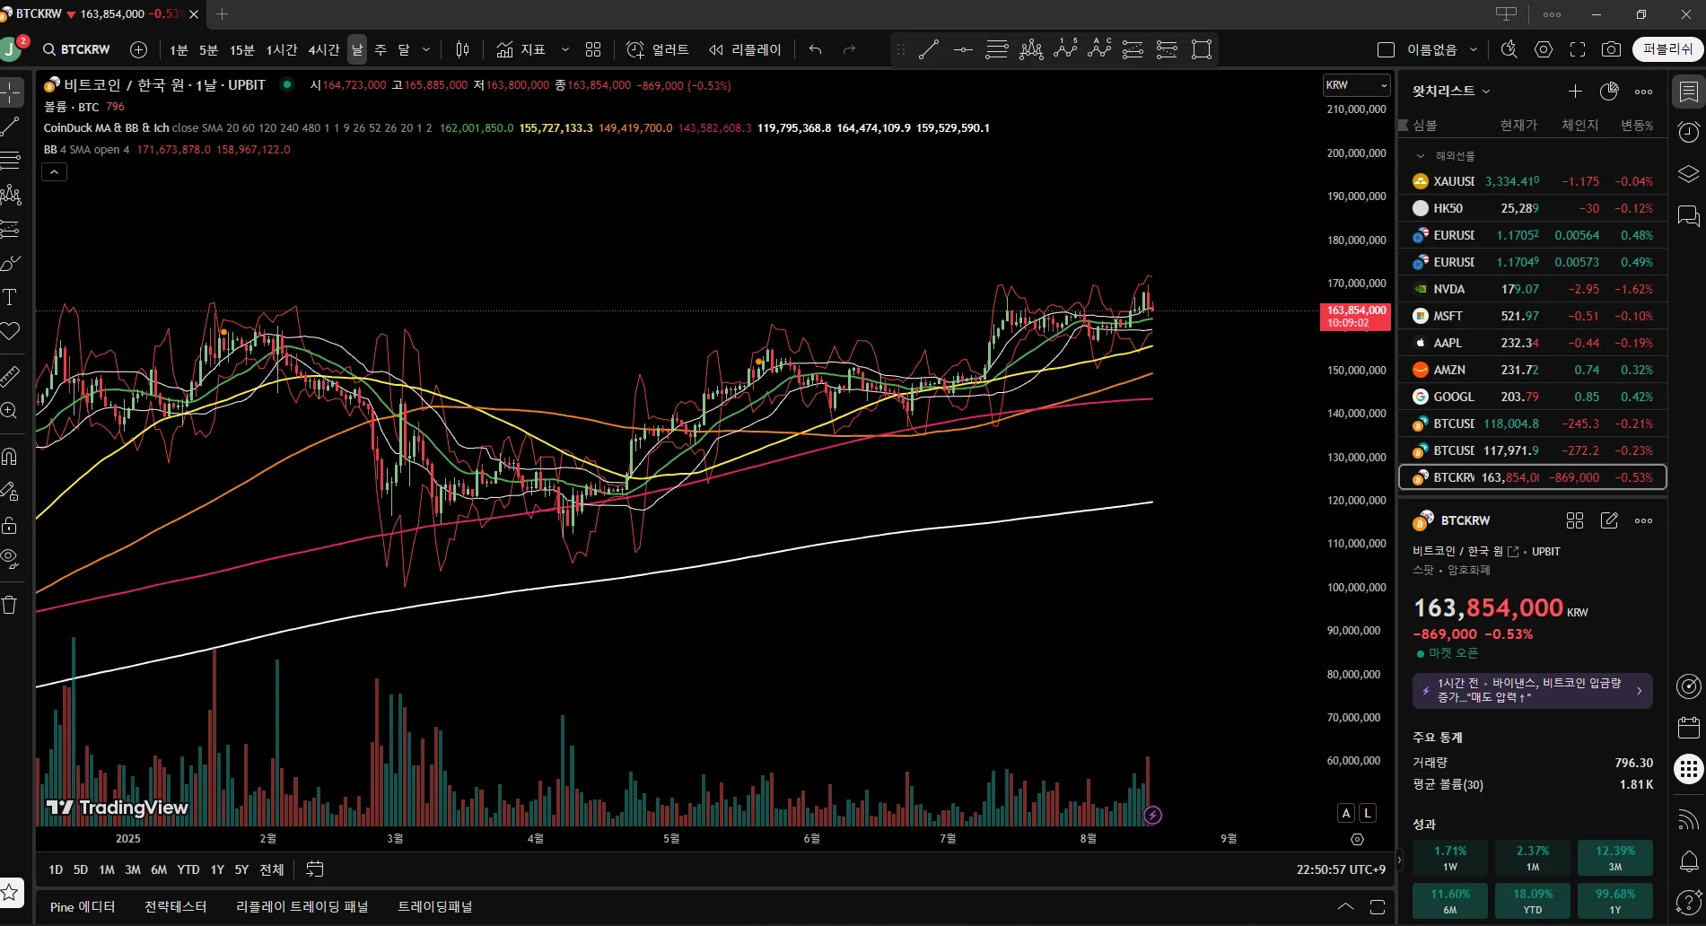The height and width of the screenshot is (926, 1706).
Task: Open the 트레이딩패널 tab
Action: click(435, 907)
